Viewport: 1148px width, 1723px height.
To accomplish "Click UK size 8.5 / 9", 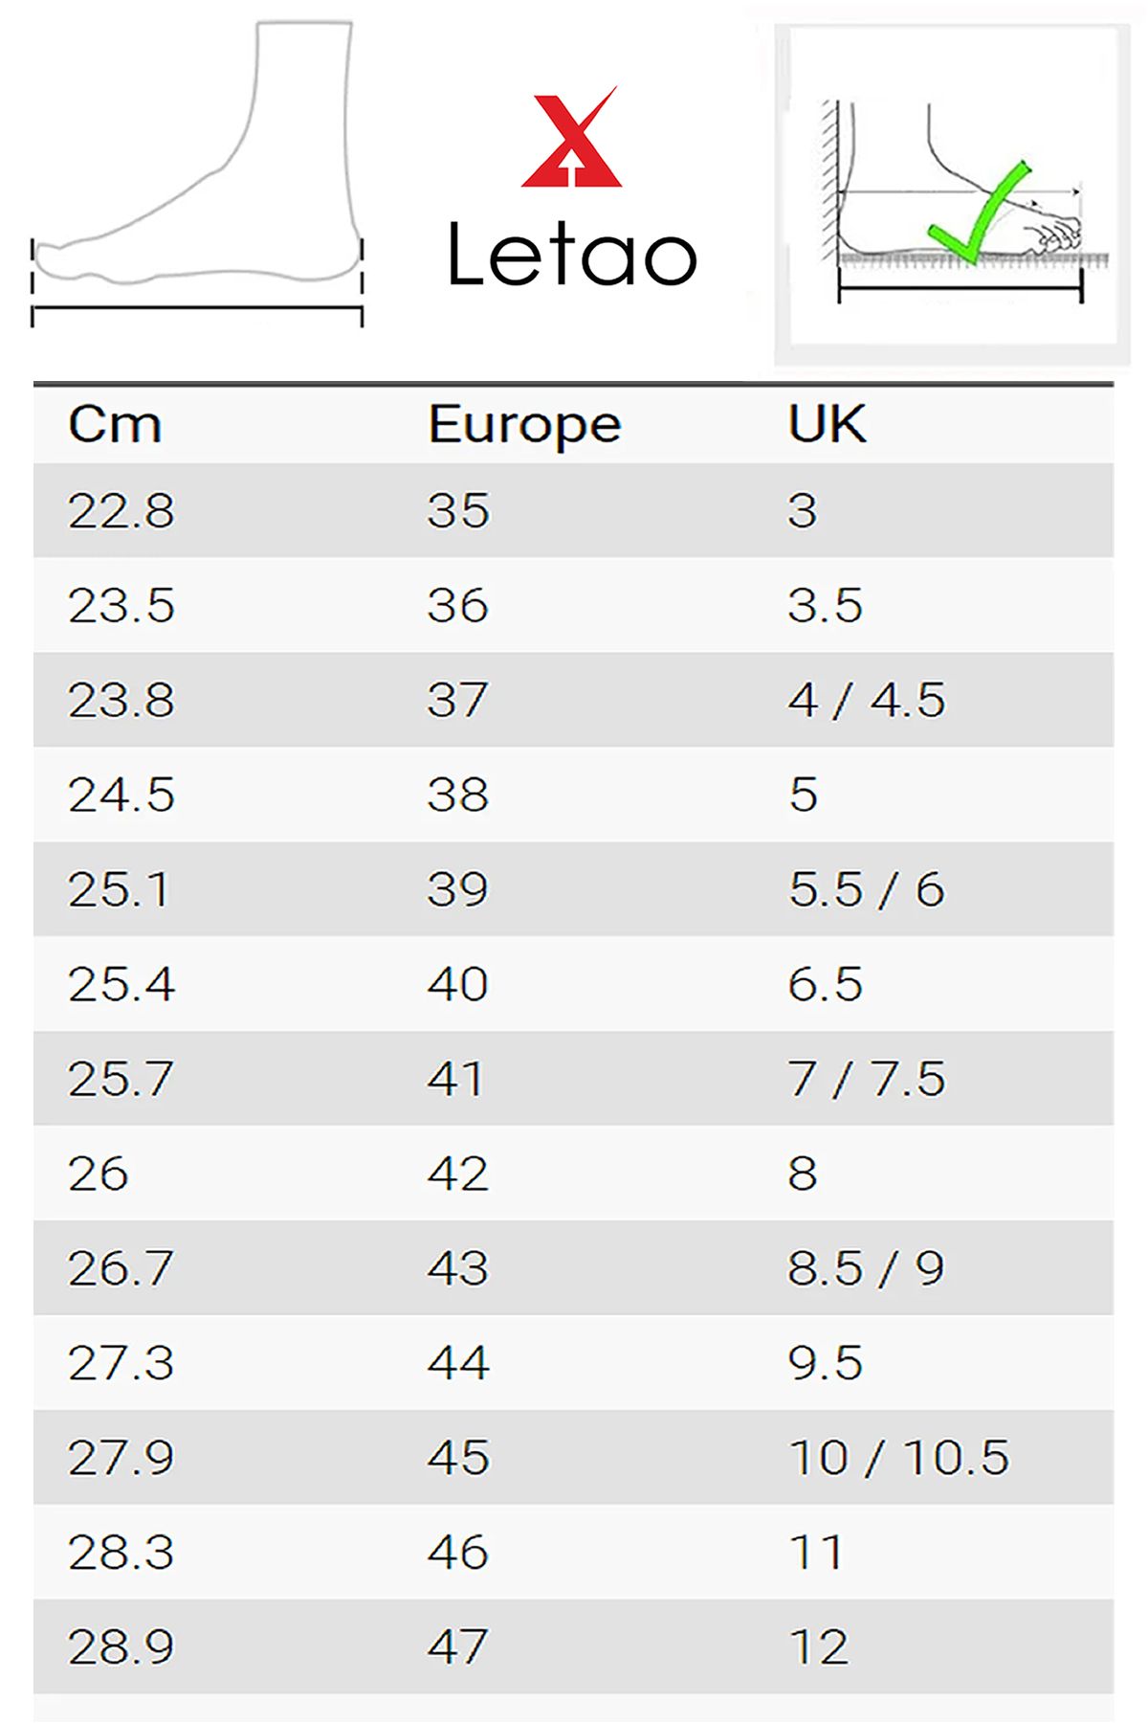I will click(x=866, y=1268).
